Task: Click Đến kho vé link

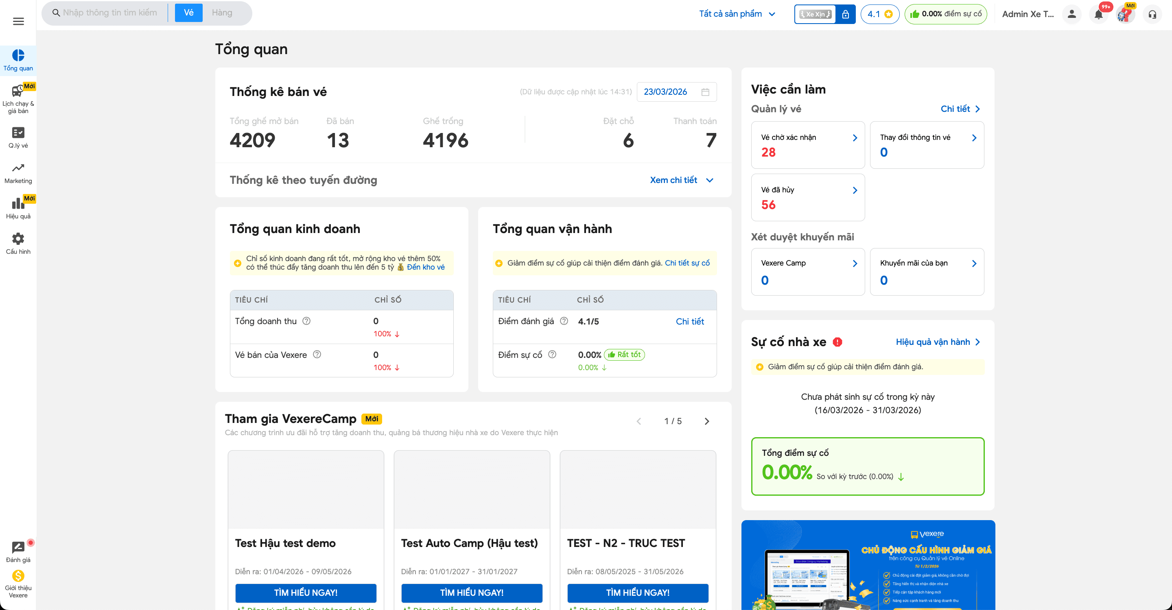Action: coord(425,267)
